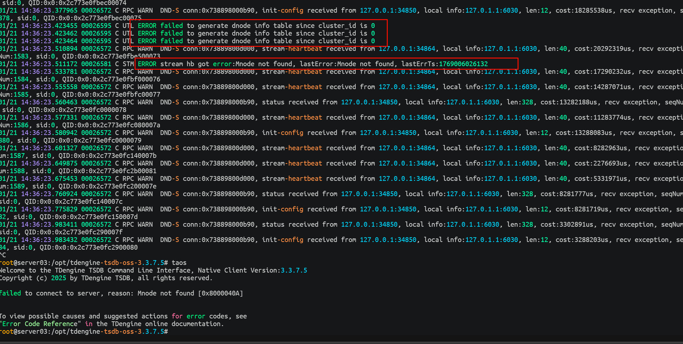Viewport: 683px width, 344px height.
Task: Click the QID ending in fc2900080
Action: coord(89,247)
